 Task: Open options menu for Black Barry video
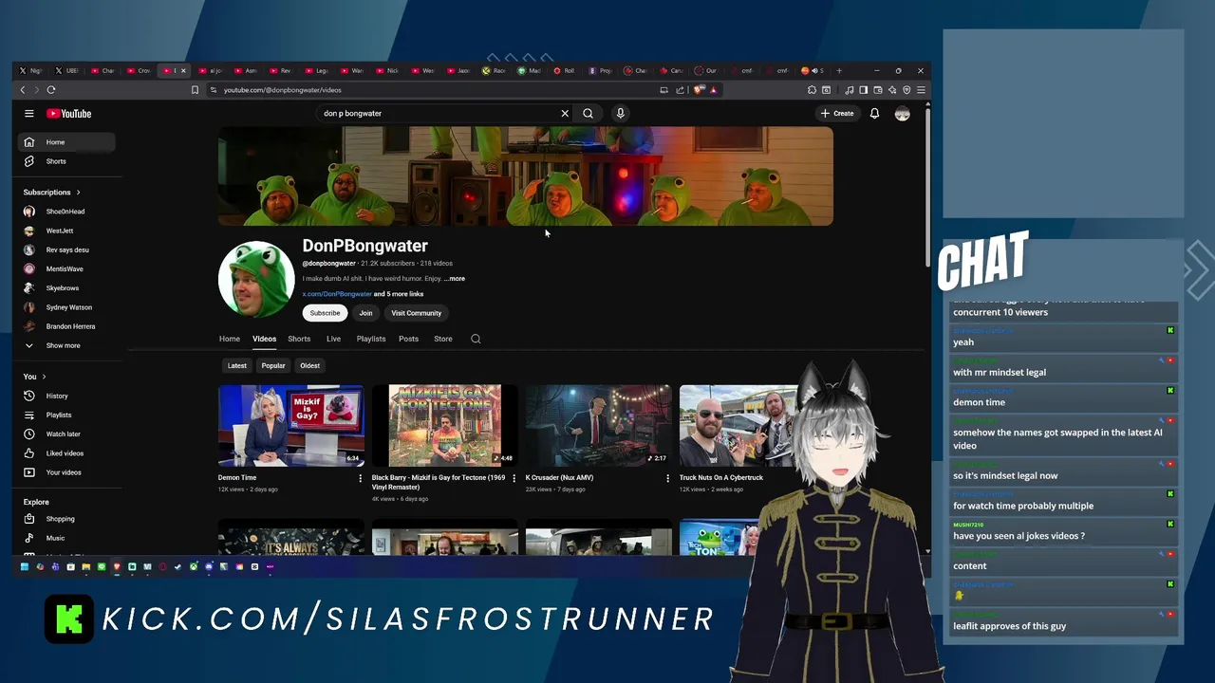pos(514,478)
